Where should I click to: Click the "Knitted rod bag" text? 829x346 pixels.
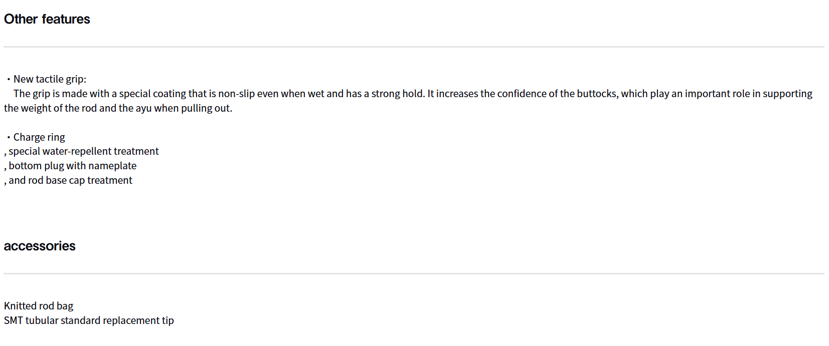click(x=39, y=306)
